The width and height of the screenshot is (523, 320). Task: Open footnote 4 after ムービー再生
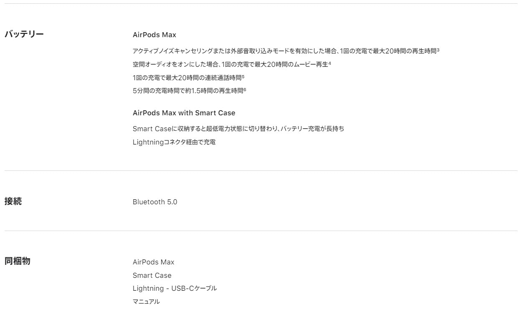330,63
